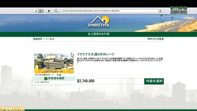This screenshot has height=111, width=197.
Task: Close the in-game browser with the X
Action: coord(160,11)
